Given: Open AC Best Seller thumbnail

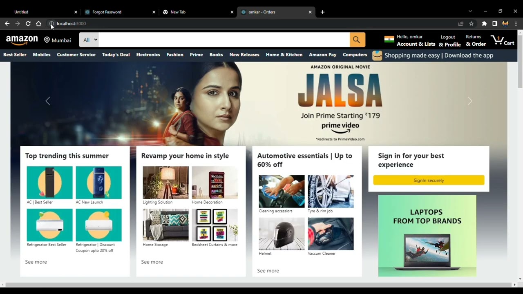Looking at the screenshot, I should 49,183.
